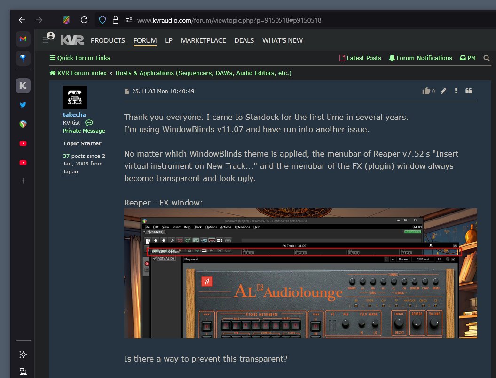
Task: Click the shield tracking protection icon
Action: coord(102,20)
